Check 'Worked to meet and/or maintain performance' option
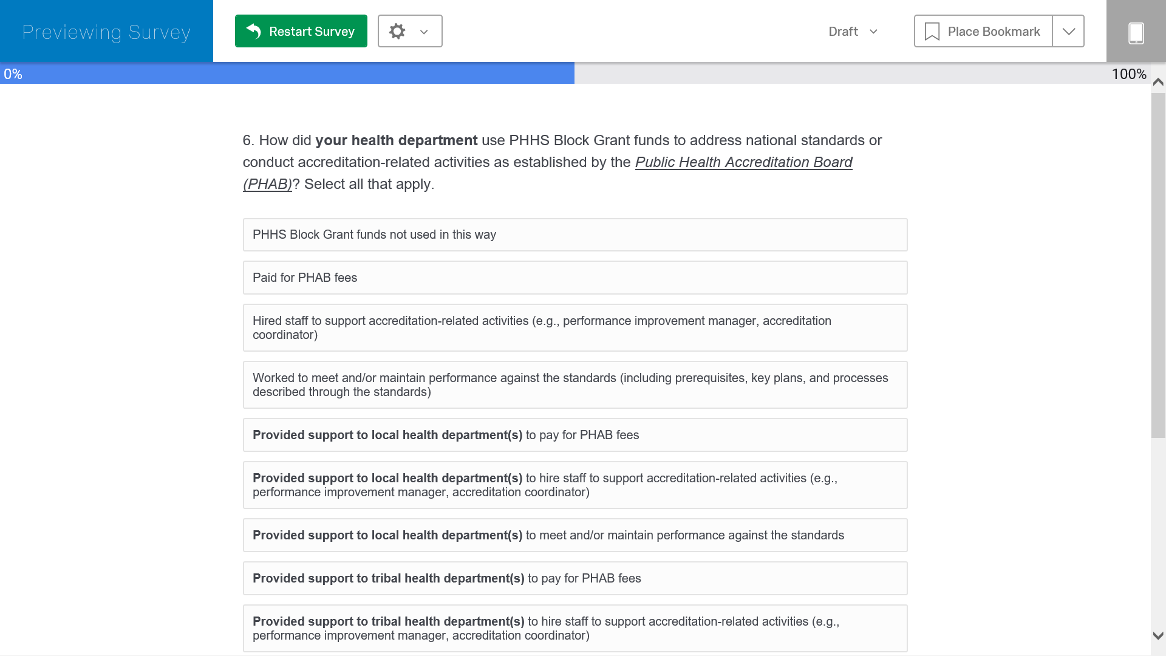The height and width of the screenshot is (656, 1166). pos(574,384)
